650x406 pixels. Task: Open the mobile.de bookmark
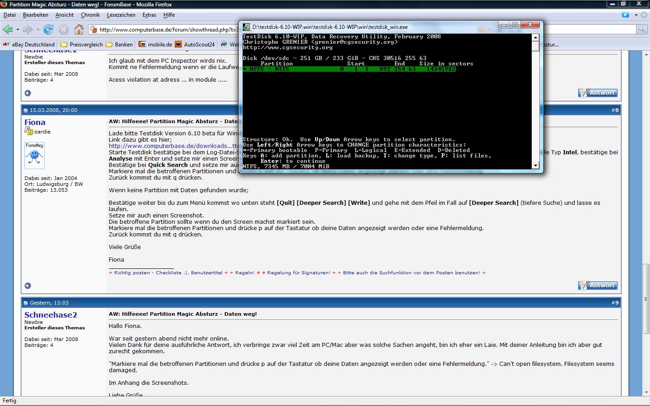pos(155,44)
